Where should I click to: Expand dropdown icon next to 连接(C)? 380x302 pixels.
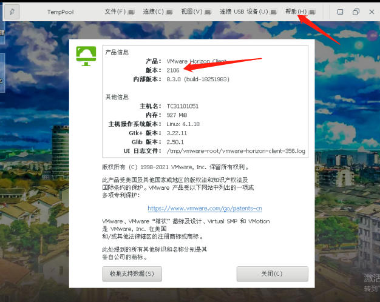click(x=169, y=12)
